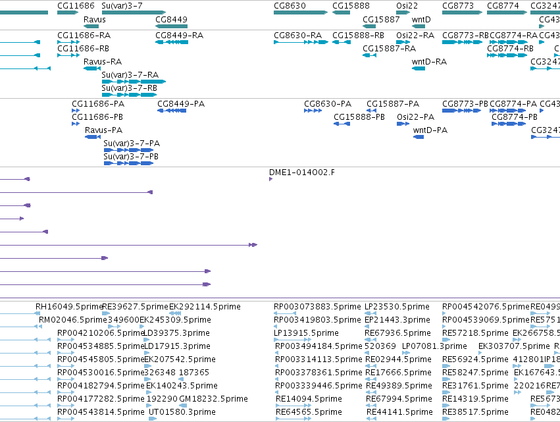560x422 pixels.
Task: Click the RP004542076.5prime EST feature
Action: point(444,313)
